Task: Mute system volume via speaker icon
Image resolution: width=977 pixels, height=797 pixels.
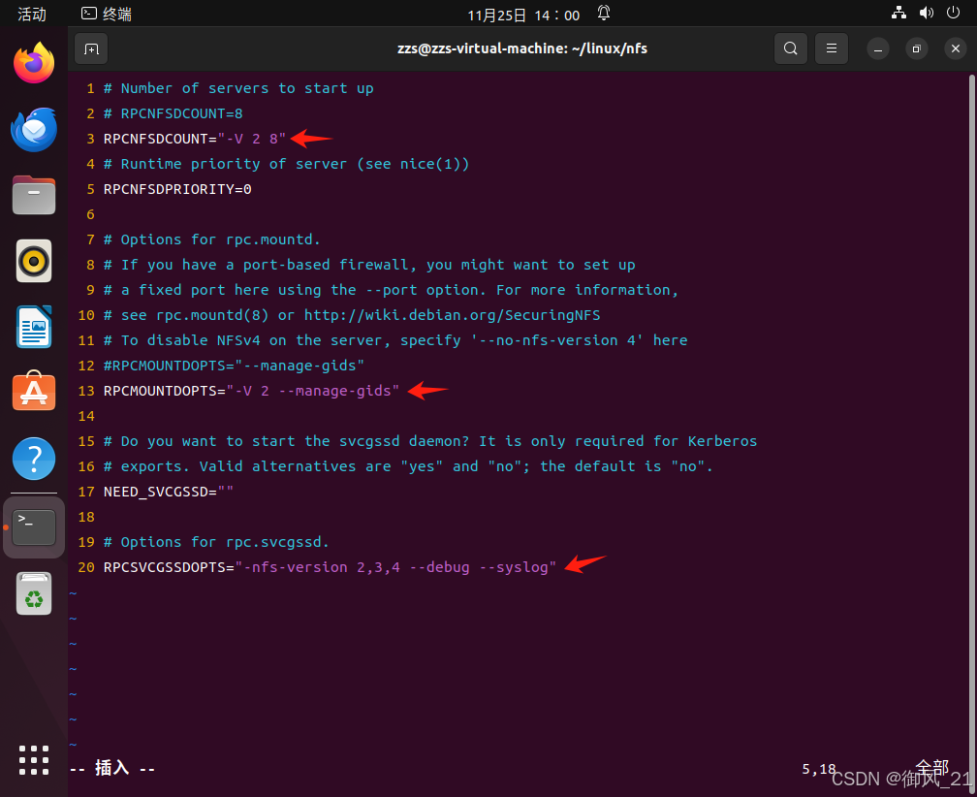Action: [x=927, y=13]
